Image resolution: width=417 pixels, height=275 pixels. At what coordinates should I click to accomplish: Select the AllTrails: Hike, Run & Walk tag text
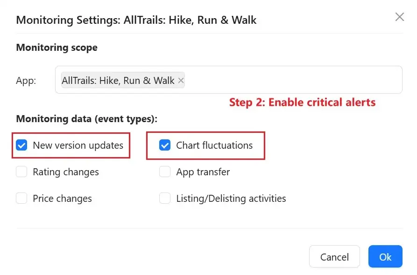[118, 81]
